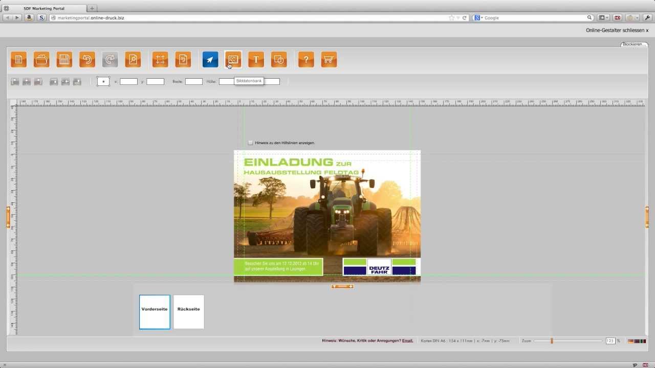Select the EINLADUNG headline on the card

288,163
